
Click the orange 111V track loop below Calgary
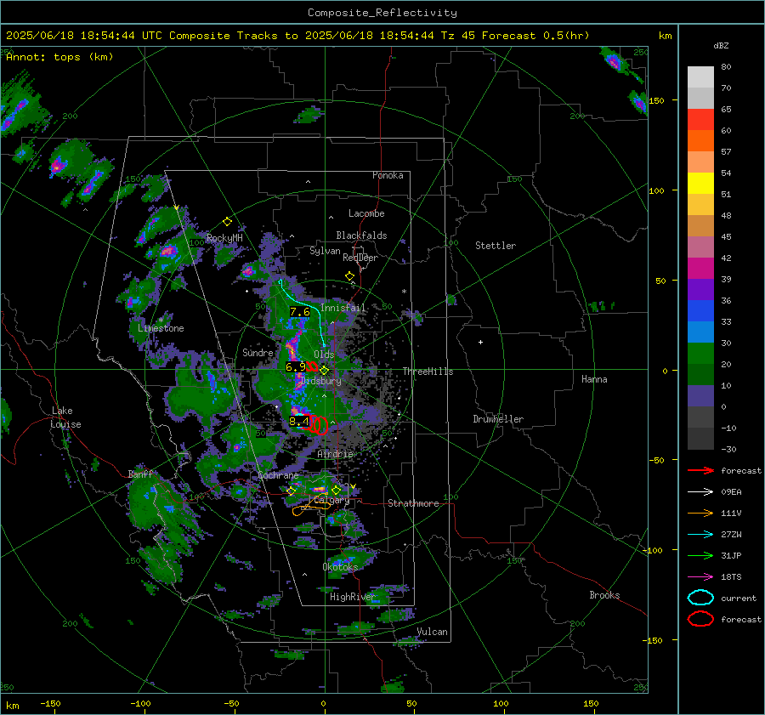click(x=311, y=507)
